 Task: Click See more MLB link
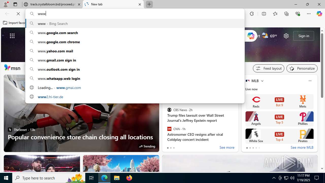click(302, 147)
